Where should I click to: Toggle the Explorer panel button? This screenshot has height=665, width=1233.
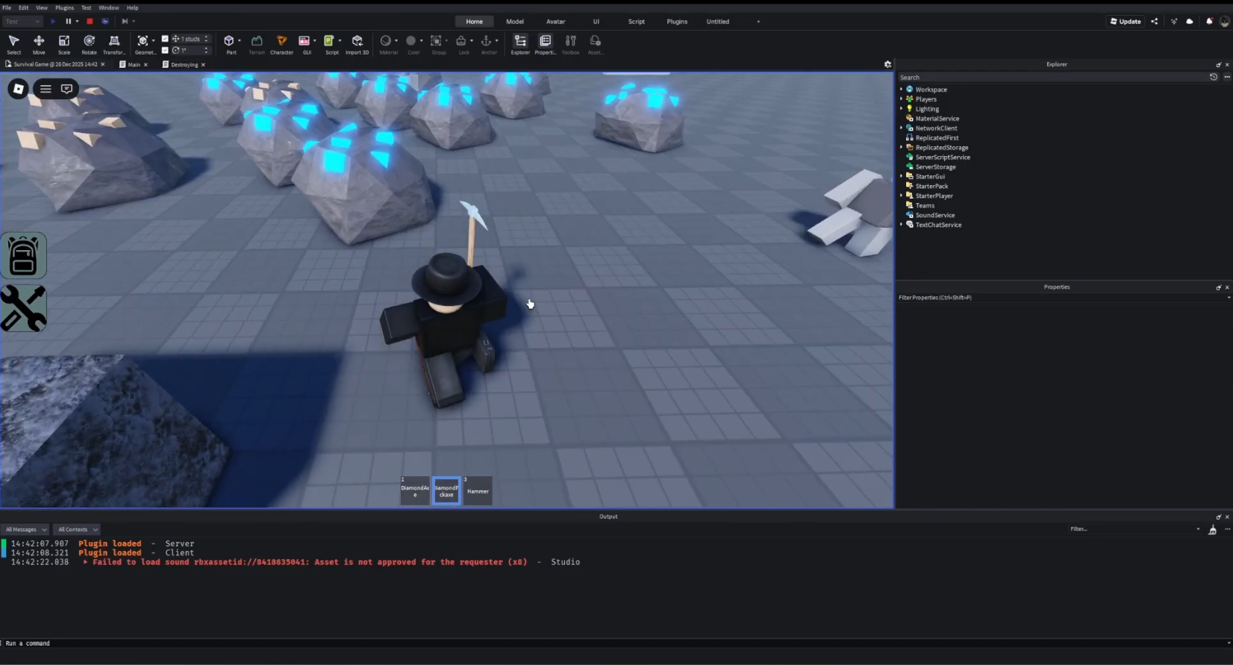(x=520, y=44)
